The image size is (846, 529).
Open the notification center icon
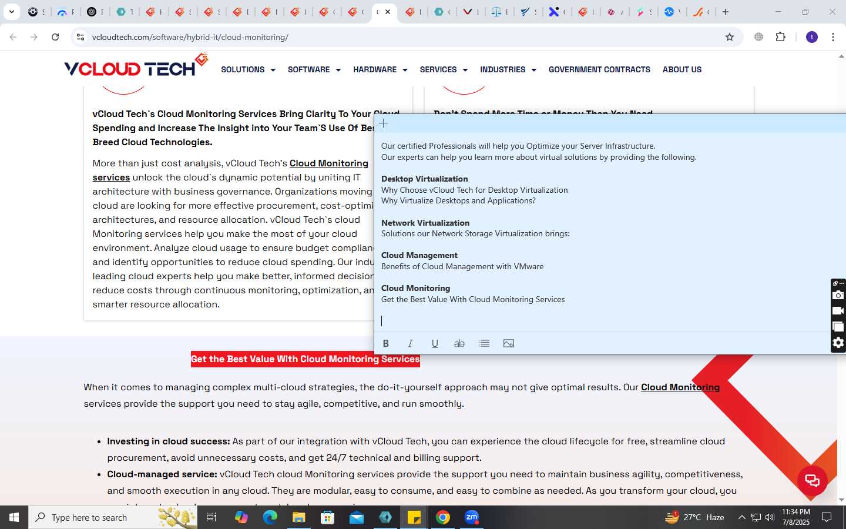click(x=827, y=517)
